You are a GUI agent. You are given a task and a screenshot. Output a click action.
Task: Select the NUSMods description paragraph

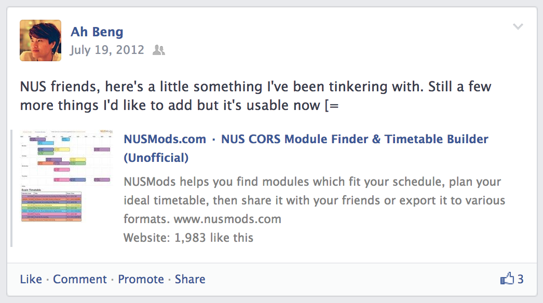(x=314, y=200)
